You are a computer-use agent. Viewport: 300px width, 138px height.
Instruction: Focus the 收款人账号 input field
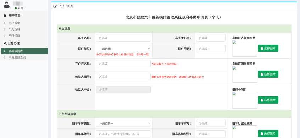pyautogui.click(x=123, y=77)
